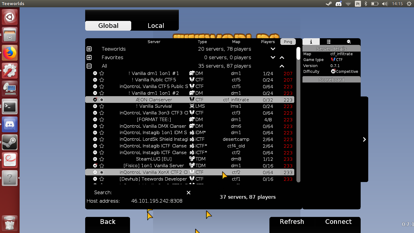Connect to the selected server
The width and height of the screenshot is (414, 233).
(x=338, y=222)
